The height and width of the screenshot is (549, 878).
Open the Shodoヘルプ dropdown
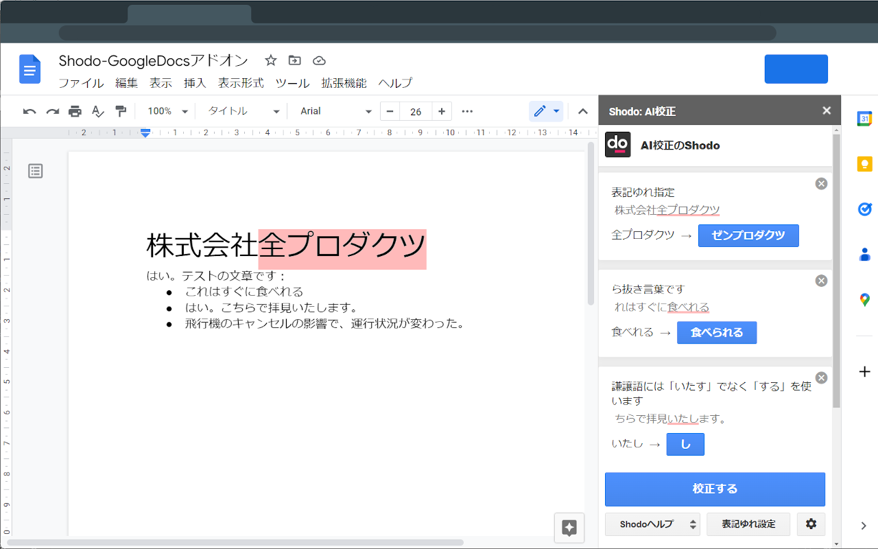tap(652, 524)
